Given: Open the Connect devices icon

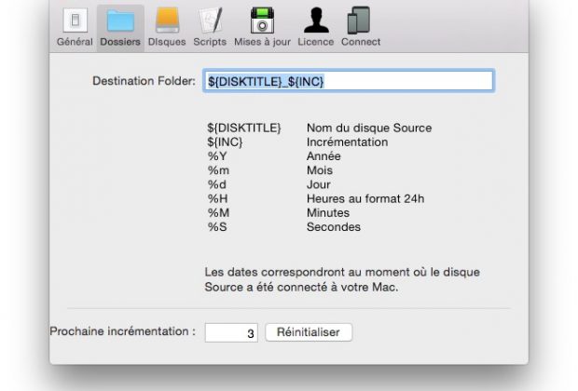Looking at the screenshot, I should 359,20.
